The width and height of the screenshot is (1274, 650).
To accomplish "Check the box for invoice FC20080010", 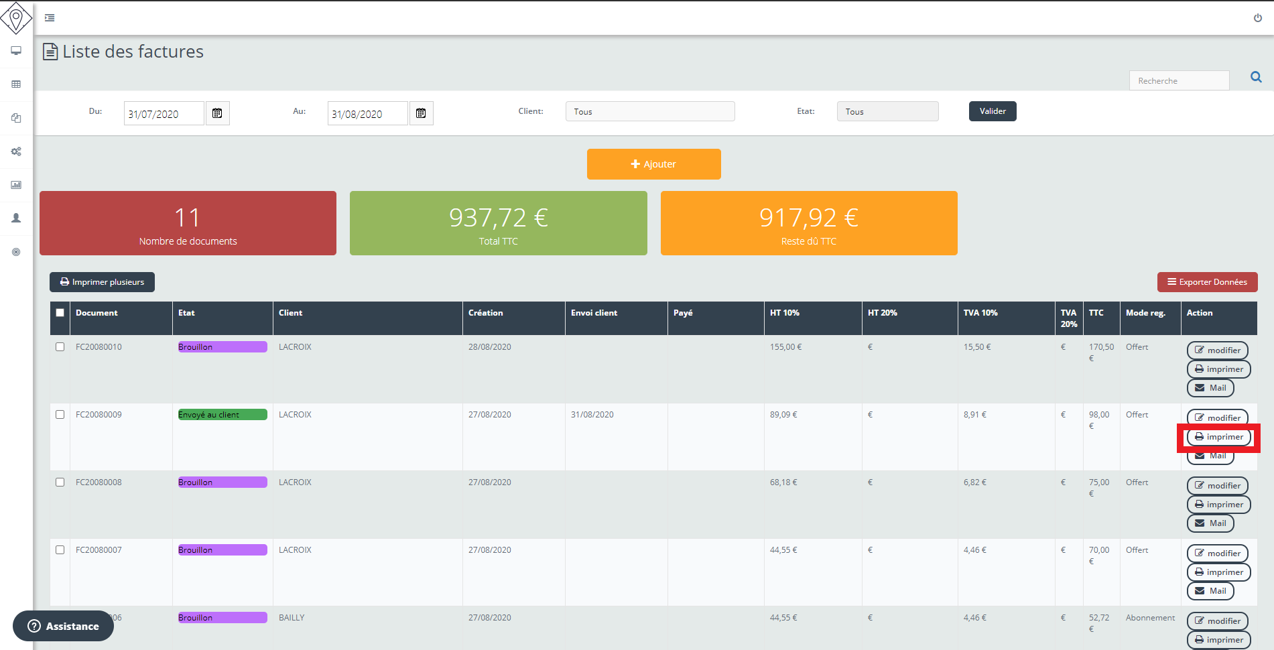I will coord(60,347).
